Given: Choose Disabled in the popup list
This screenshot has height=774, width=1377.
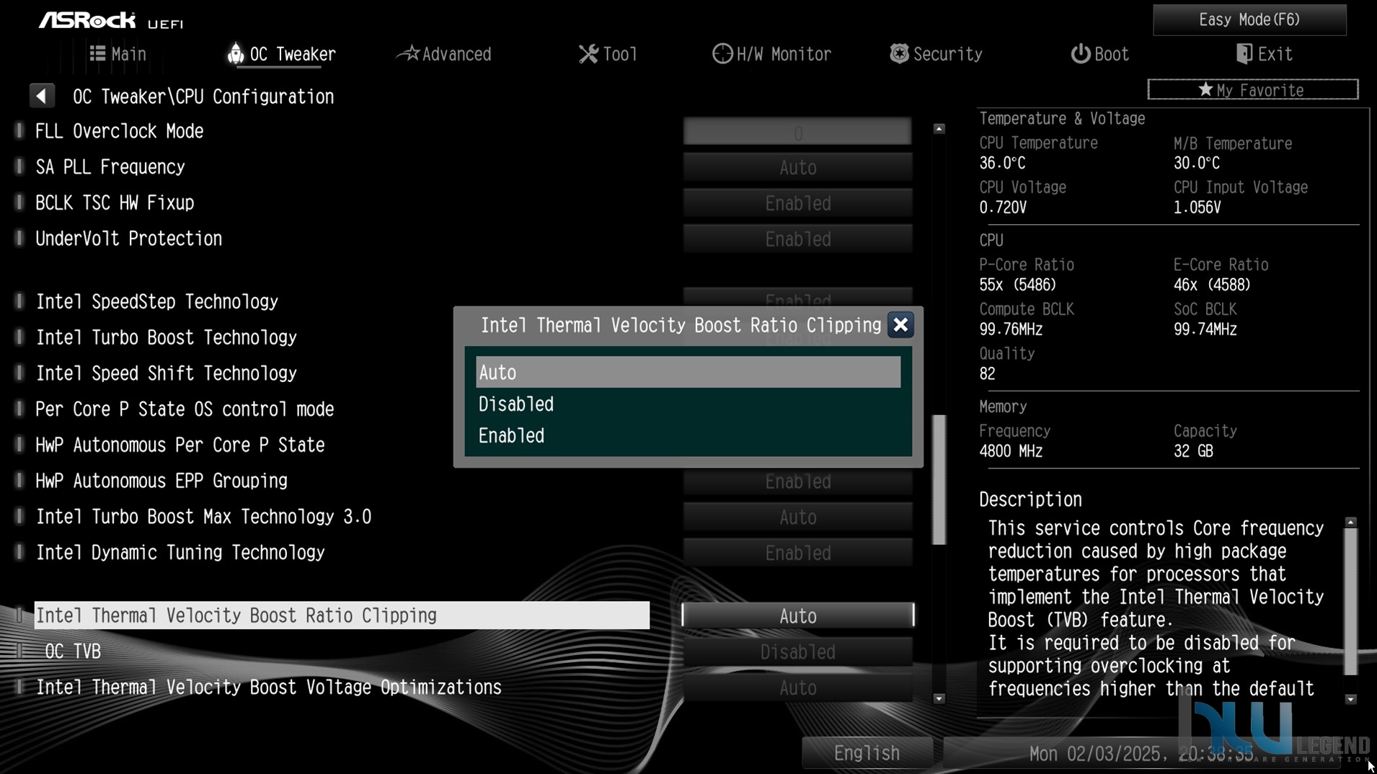Looking at the screenshot, I should click(688, 404).
